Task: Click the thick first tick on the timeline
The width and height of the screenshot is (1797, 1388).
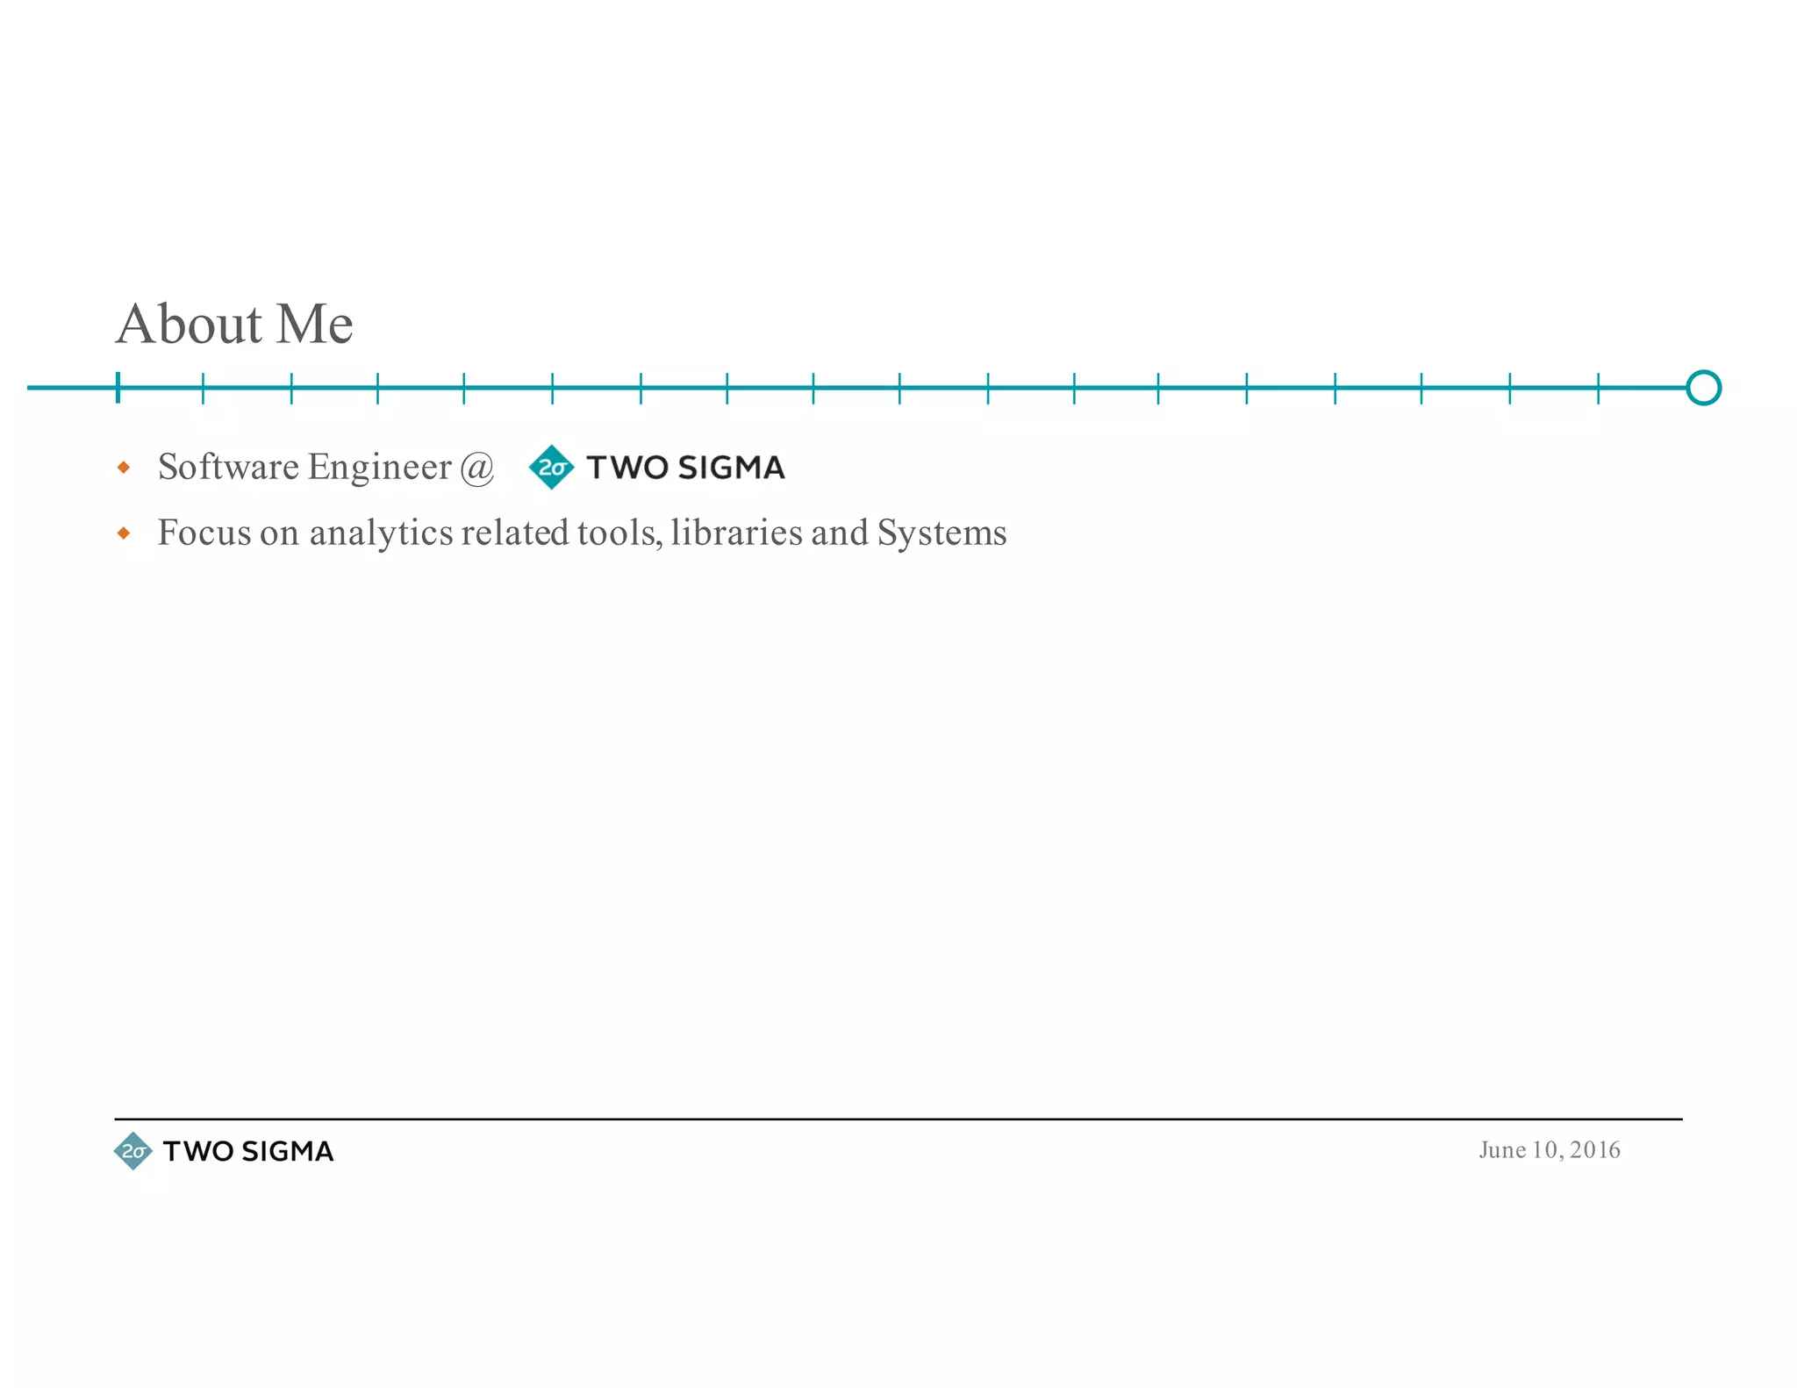Action: click(x=118, y=388)
